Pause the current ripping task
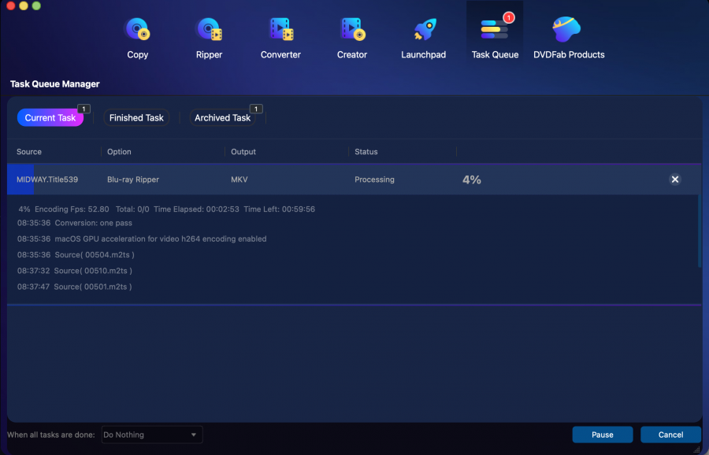Image resolution: width=709 pixels, height=455 pixels. [x=603, y=435]
